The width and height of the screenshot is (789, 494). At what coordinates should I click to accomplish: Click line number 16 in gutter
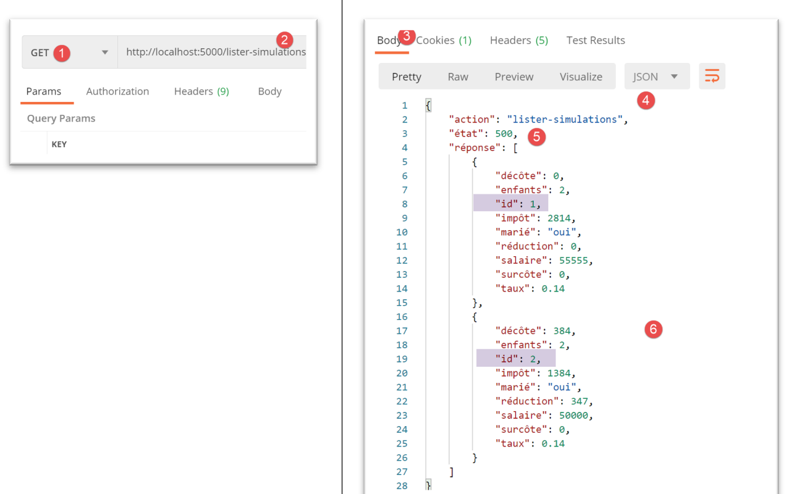pos(402,317)
